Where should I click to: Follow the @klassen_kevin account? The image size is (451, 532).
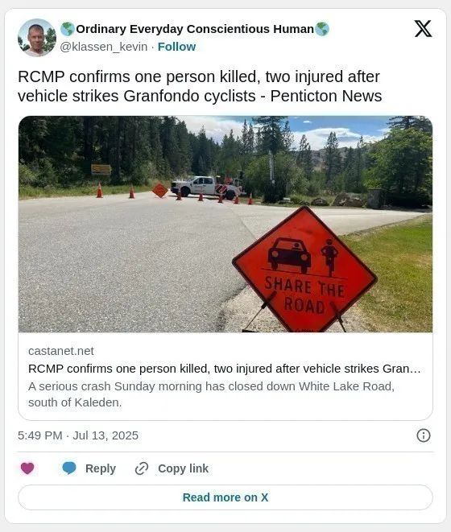(x=176, y=47)
